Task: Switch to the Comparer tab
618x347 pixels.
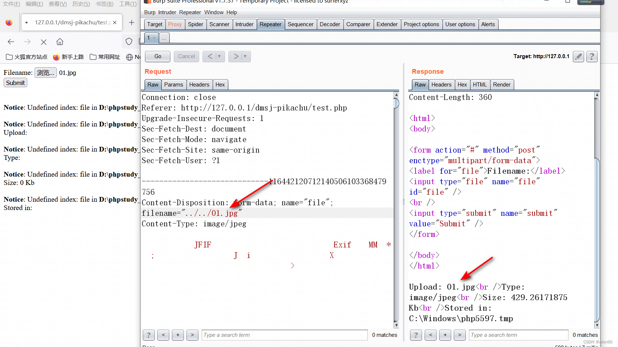Action: [358, 24]
